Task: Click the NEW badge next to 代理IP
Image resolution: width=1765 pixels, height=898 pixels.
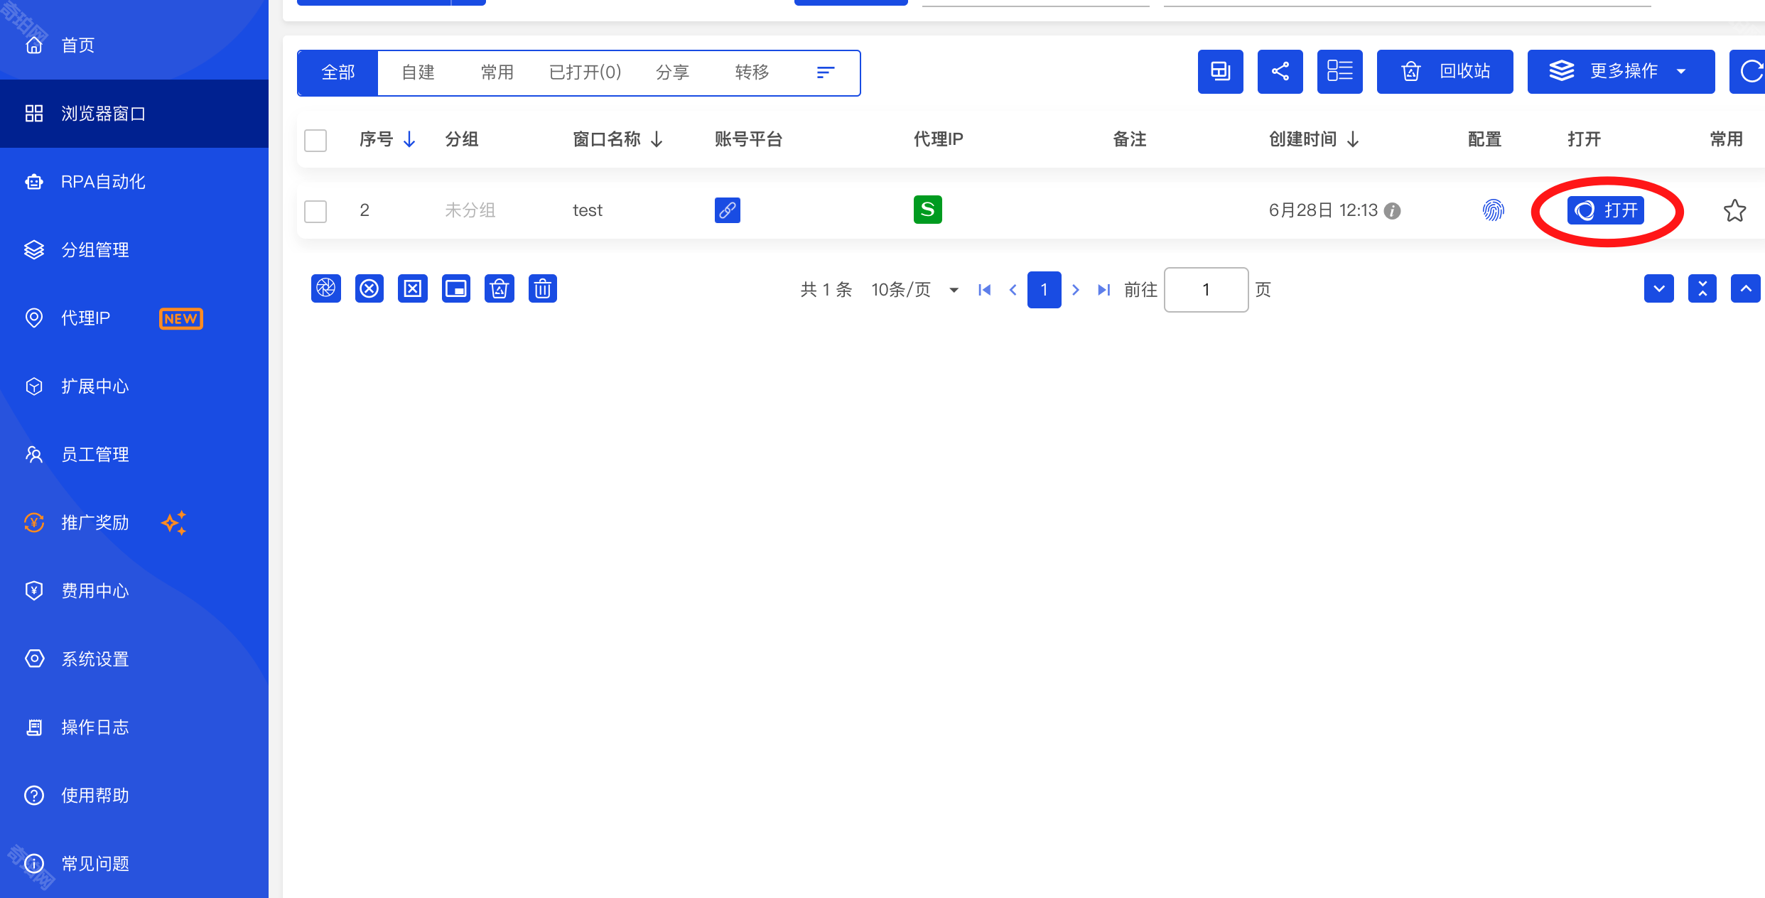Action: (181, 318)
